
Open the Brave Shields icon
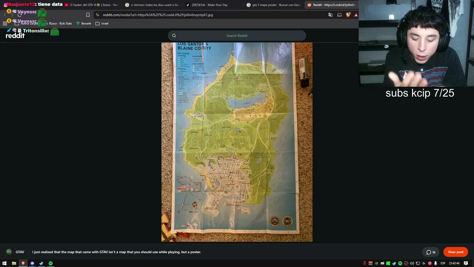348,15
